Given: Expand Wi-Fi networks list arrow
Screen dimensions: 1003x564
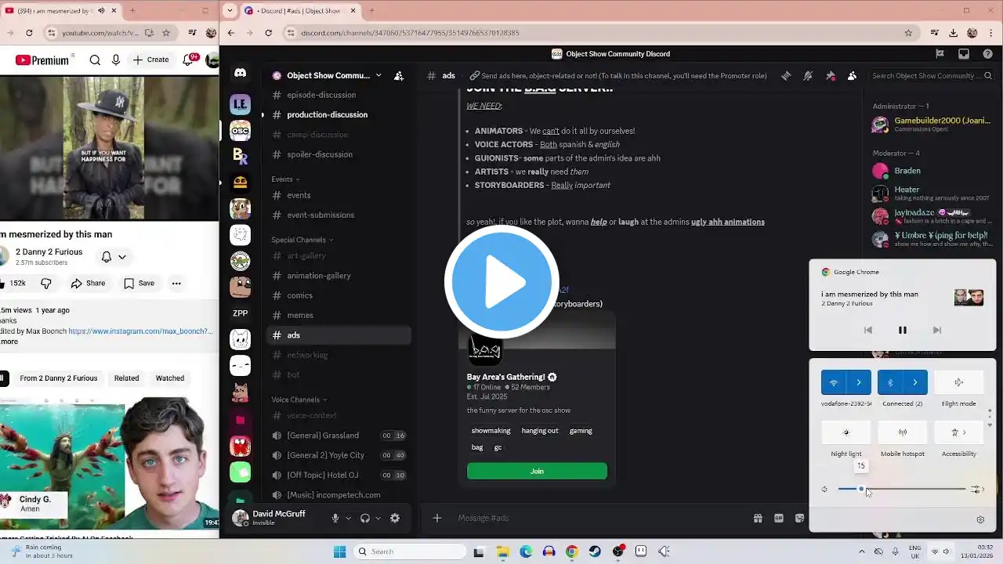Looking at the screenshot, I should 859,382.
